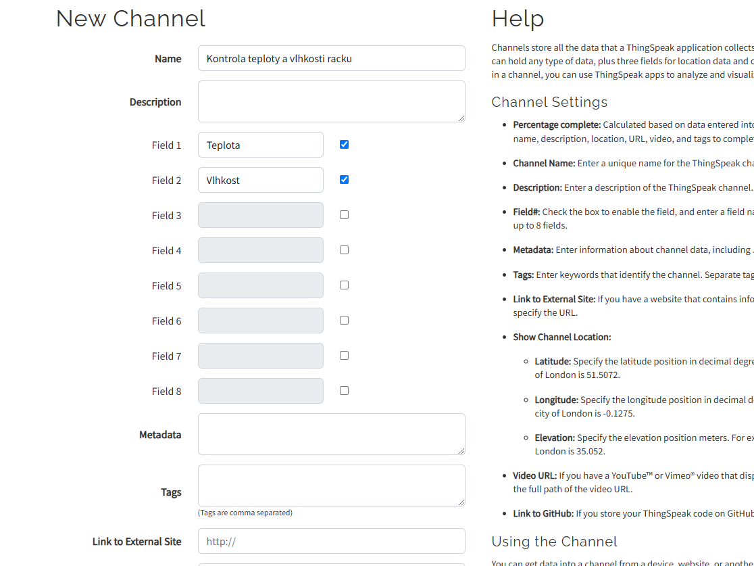Click 'Field#:' help text
The image size is (754, 566).
[x=526, y=212]
